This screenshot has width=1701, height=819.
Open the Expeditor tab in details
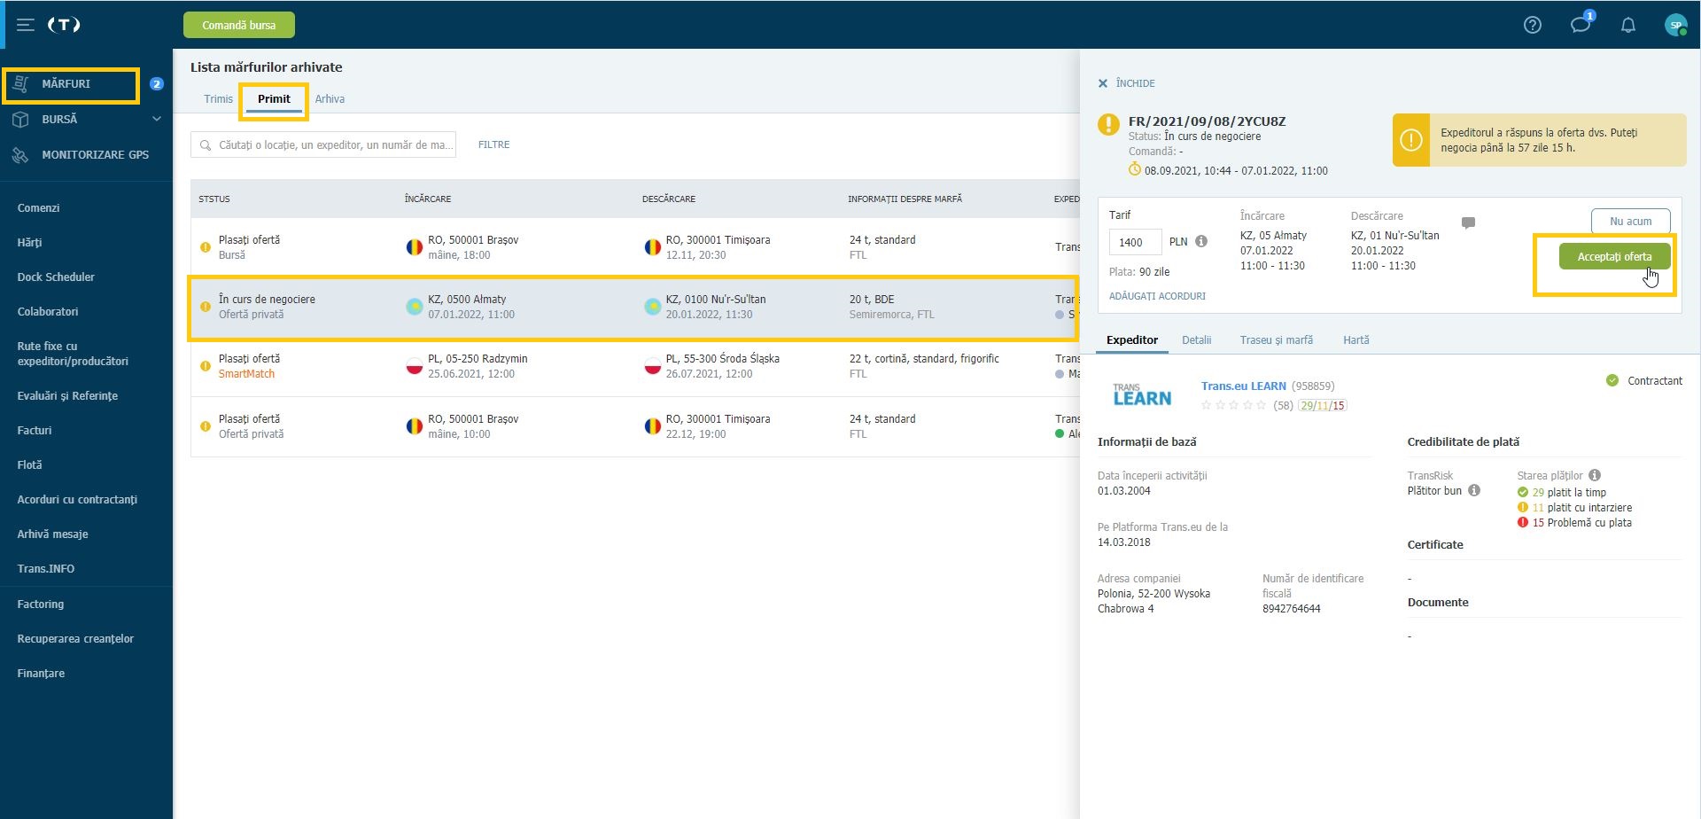pyautogui.click(x=1132, y=340)
